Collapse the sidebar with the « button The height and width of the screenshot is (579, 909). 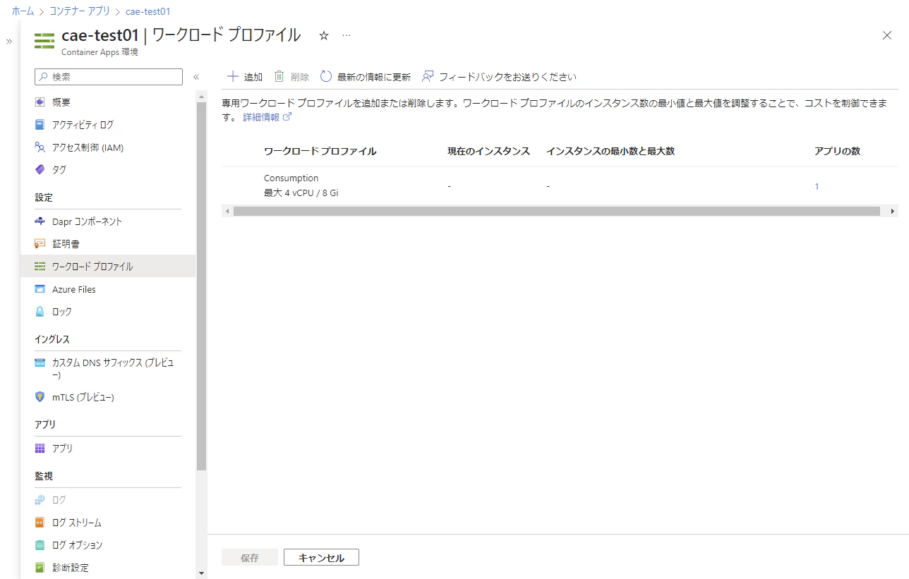(x=196, y=77)
